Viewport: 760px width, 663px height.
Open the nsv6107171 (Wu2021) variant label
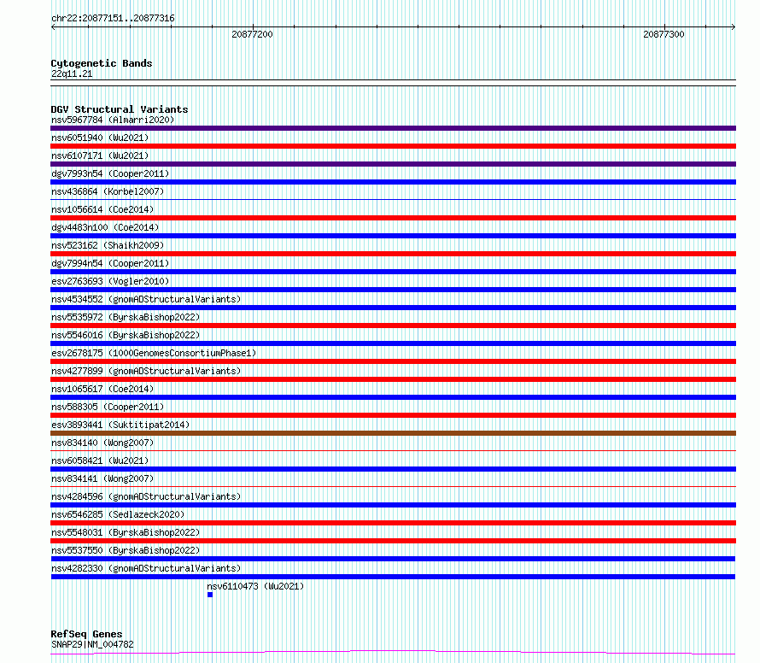tap(100, 155)
